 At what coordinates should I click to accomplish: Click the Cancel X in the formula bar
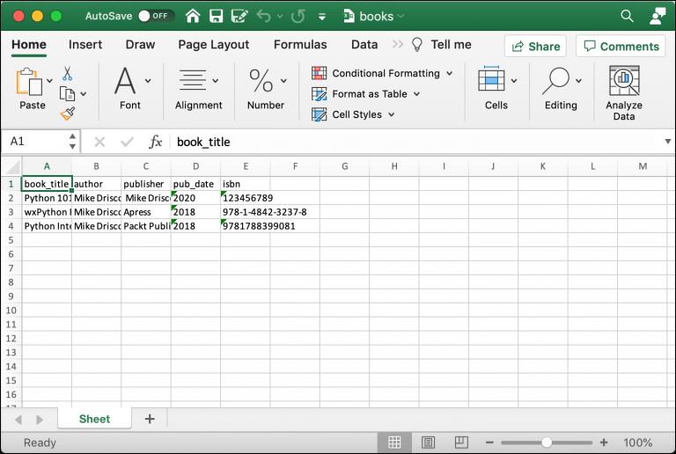click(x=99, y=142)
